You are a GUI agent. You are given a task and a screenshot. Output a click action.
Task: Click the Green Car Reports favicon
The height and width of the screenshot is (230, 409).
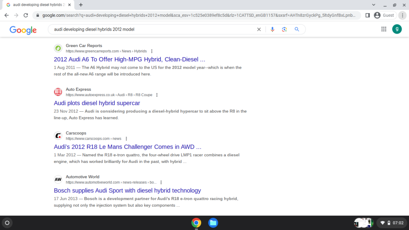(58, 48)
